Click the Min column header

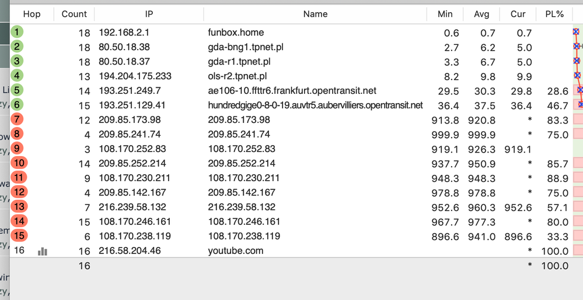[x=445, y=14]
